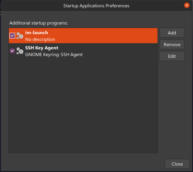Click the Add button
Screen dimensions: 193x172
tap(172, 33)
